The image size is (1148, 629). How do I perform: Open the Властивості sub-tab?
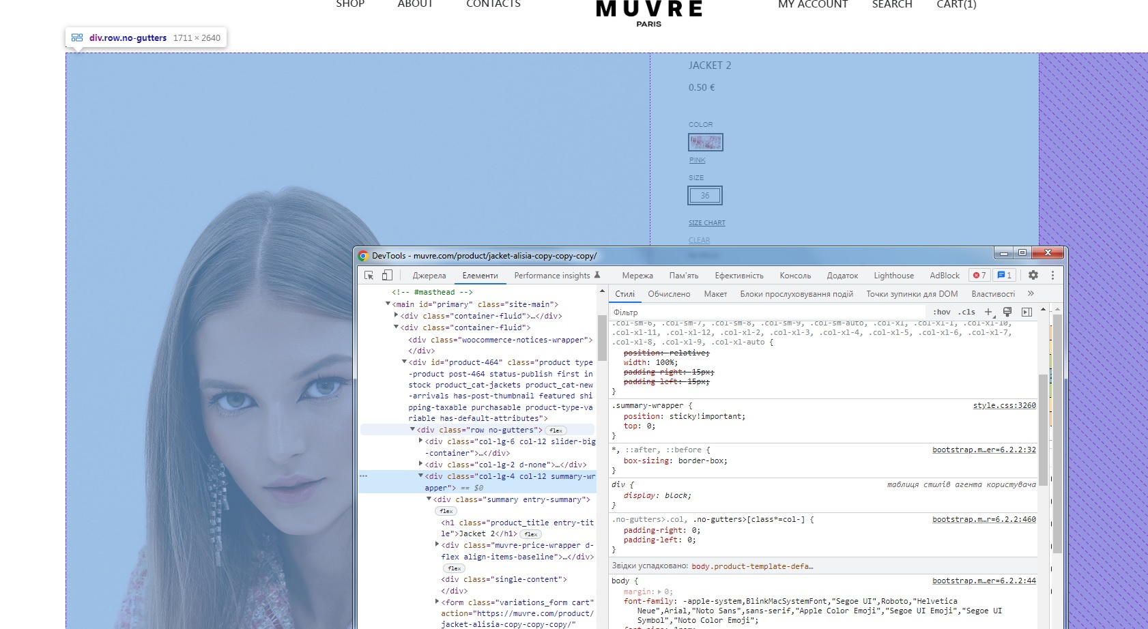coord(993,294)
